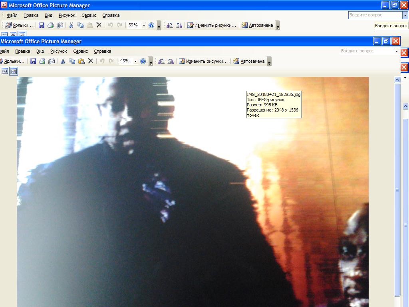Select thumbnails view in the back window
Viewport: 409px width, 307px height.
pos(4,35)
